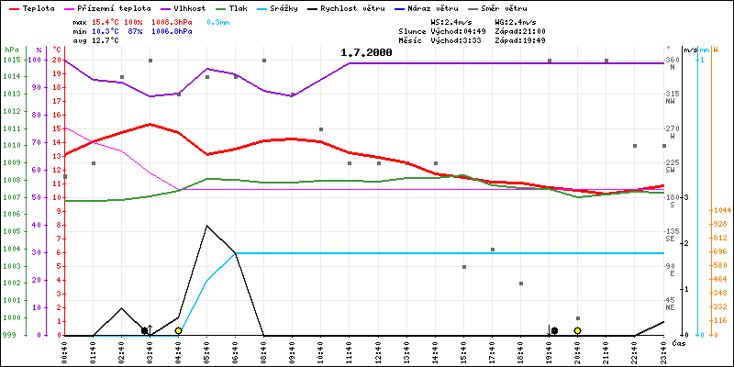Click the chart date title 1.7.2000
The image size is (734, 367).
(366, 52)
